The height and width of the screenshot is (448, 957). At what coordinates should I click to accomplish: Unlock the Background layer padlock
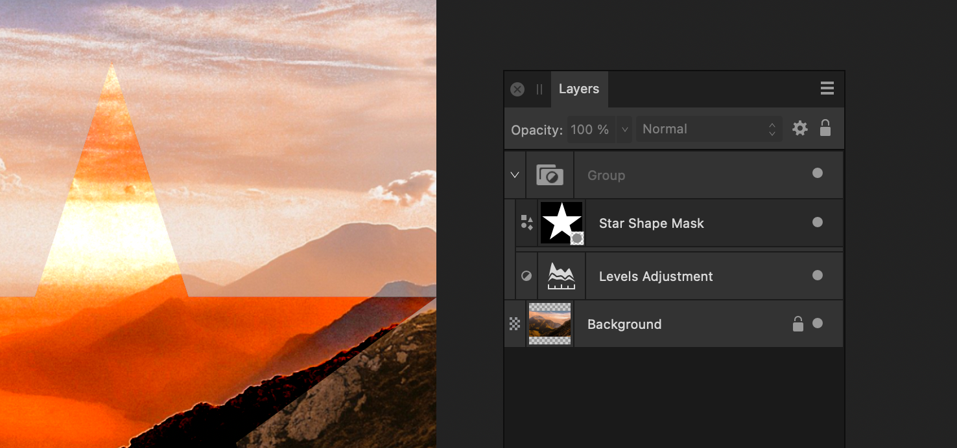tap(797, 323)
